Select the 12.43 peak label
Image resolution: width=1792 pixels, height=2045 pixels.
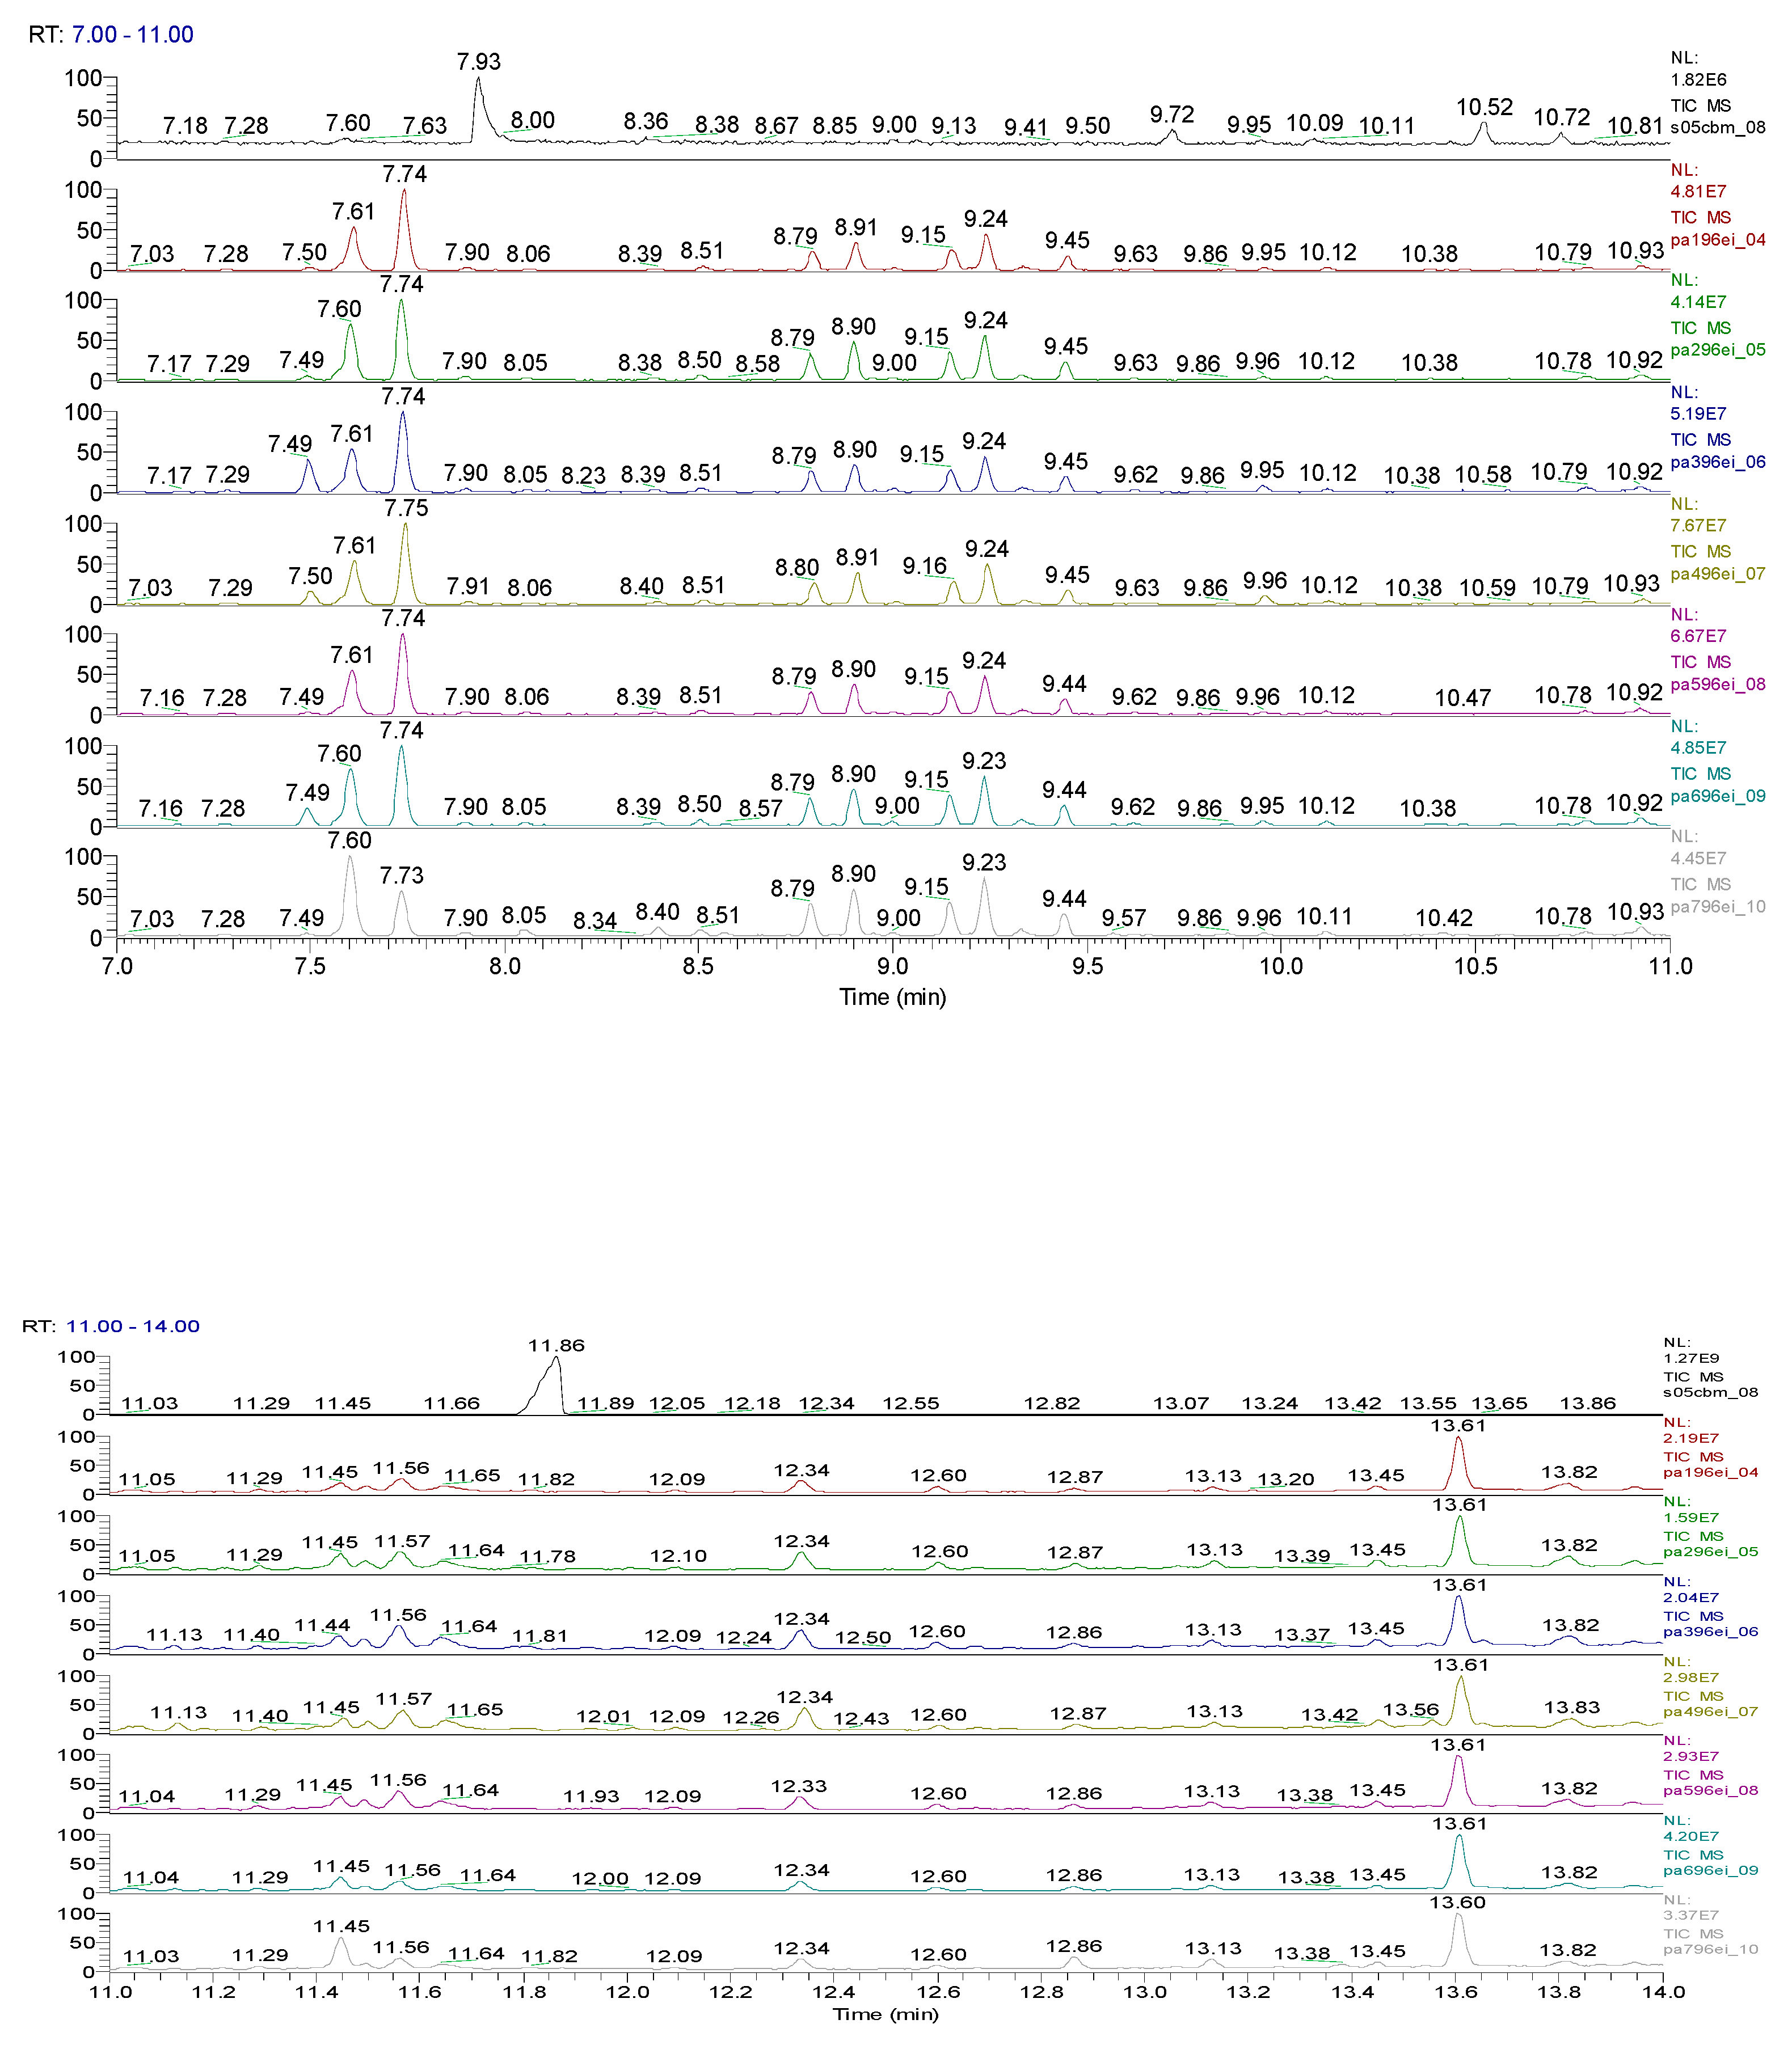coord(861,1718)
